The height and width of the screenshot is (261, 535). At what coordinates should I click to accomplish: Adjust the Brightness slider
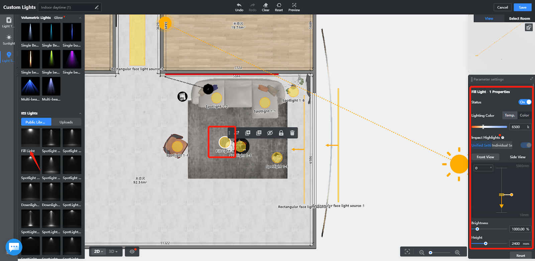pos(489,229)
